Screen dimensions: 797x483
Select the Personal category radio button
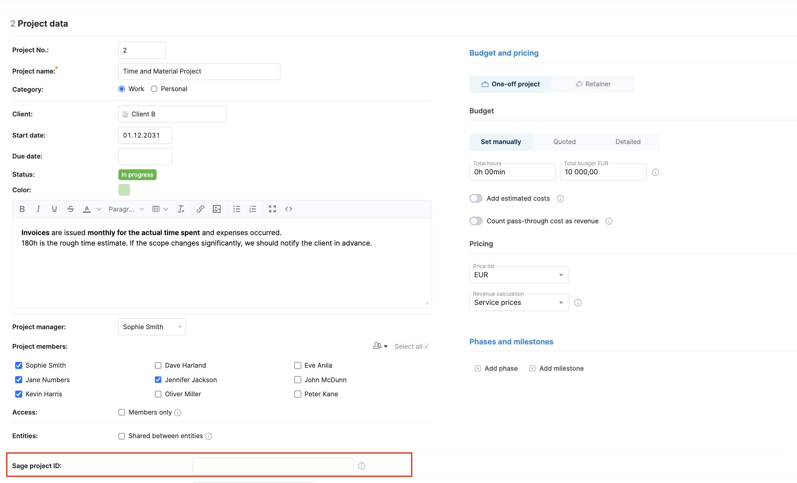click(x=154, y=89)
